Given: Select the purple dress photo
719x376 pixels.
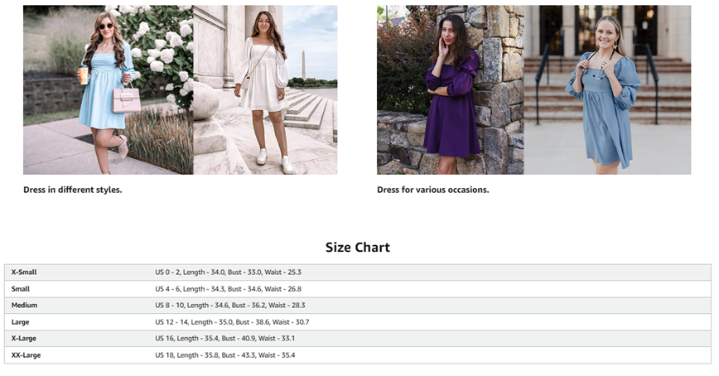Looking at the screenshot, I should (x=450, y=89).
